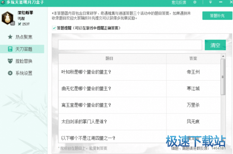The height and width of the screenshot is (154, 233).
Task: Click the book icon beside 天刀答题
Action: click(x=10, y=49)
